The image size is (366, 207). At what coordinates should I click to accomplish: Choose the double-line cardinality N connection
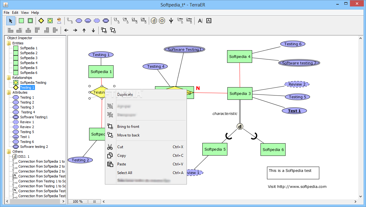tap(143, 21)
